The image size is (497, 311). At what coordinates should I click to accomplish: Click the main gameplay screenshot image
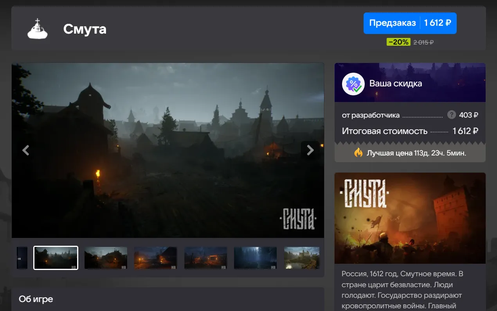tap(168, 150)
